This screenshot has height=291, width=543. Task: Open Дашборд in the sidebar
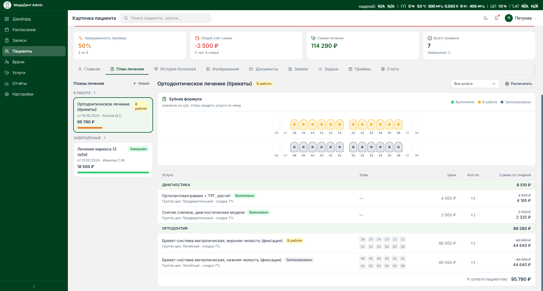click(34, 19)
